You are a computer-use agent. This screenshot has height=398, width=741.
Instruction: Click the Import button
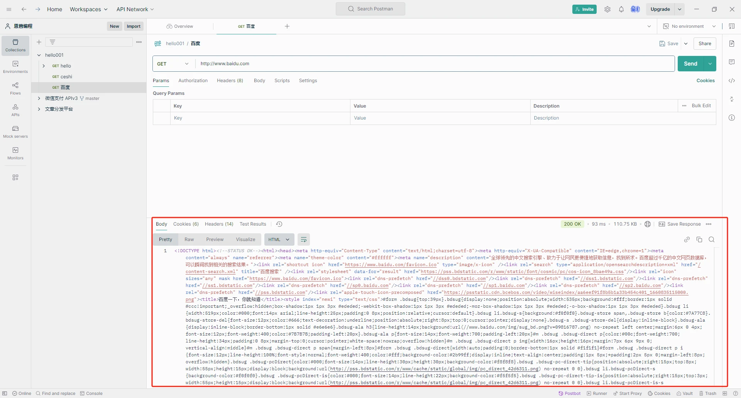point(134,26)
